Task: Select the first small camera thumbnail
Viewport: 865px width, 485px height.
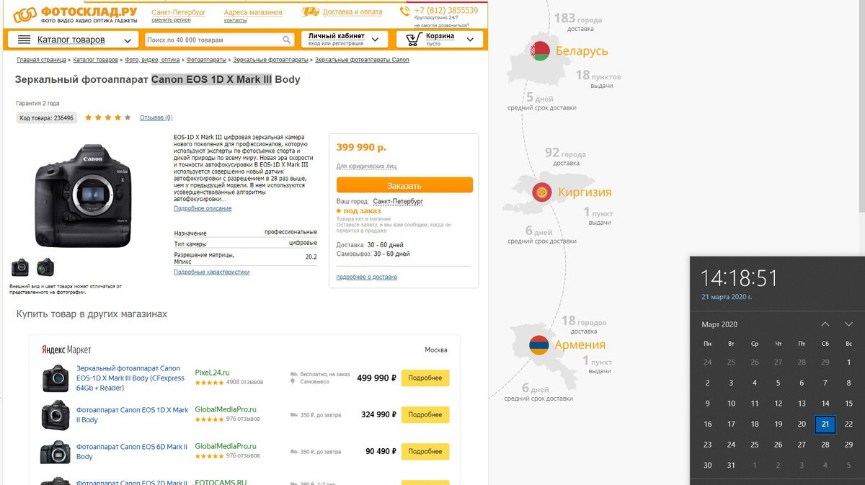Action: click(20, 267)
